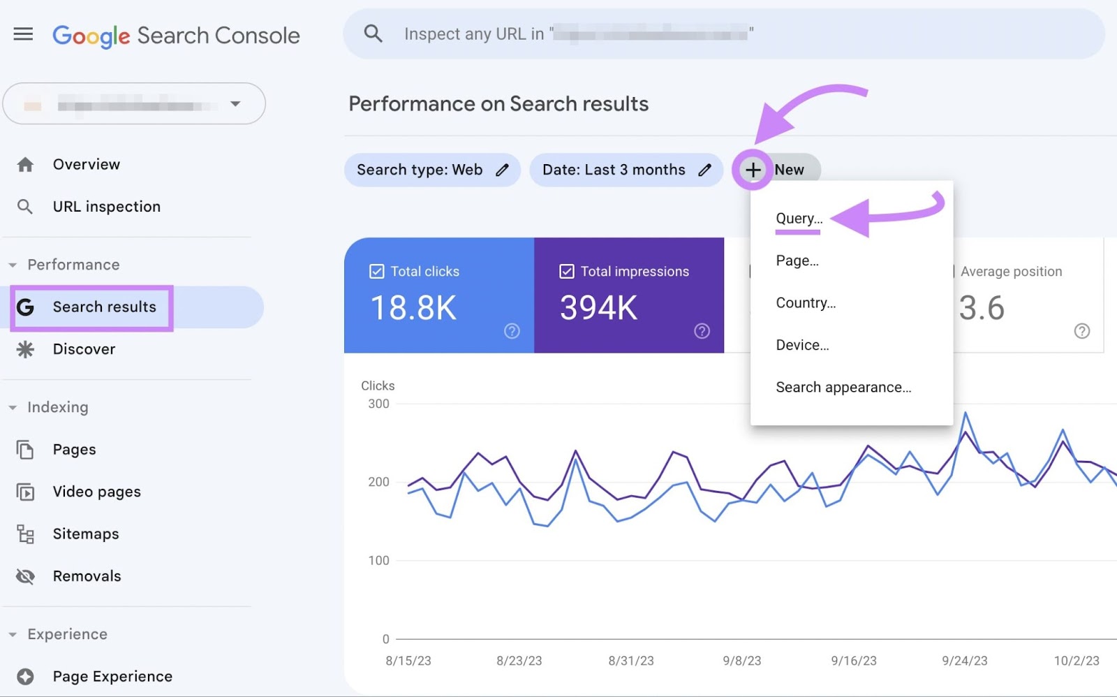The width and height of the screenshot is (1117, 697).
Task: Go to the Overview page
Action: coord(86,165)
